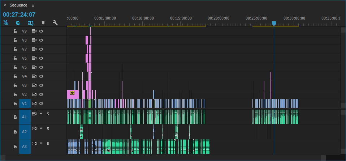This screenshot has width=346, height=161.
Task: Mute audio track A2
Action: click(x=41, y=129)
